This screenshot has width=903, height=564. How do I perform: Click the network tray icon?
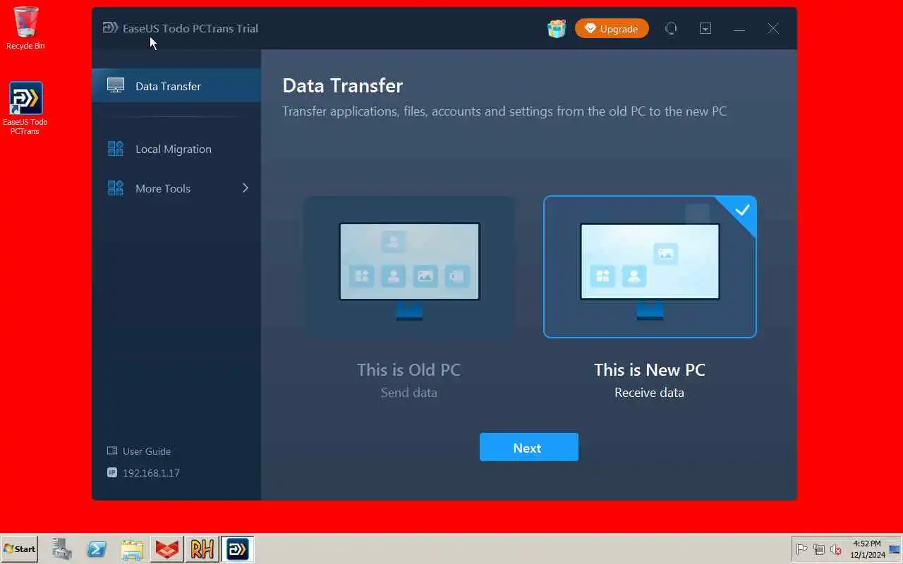[819, 549]
